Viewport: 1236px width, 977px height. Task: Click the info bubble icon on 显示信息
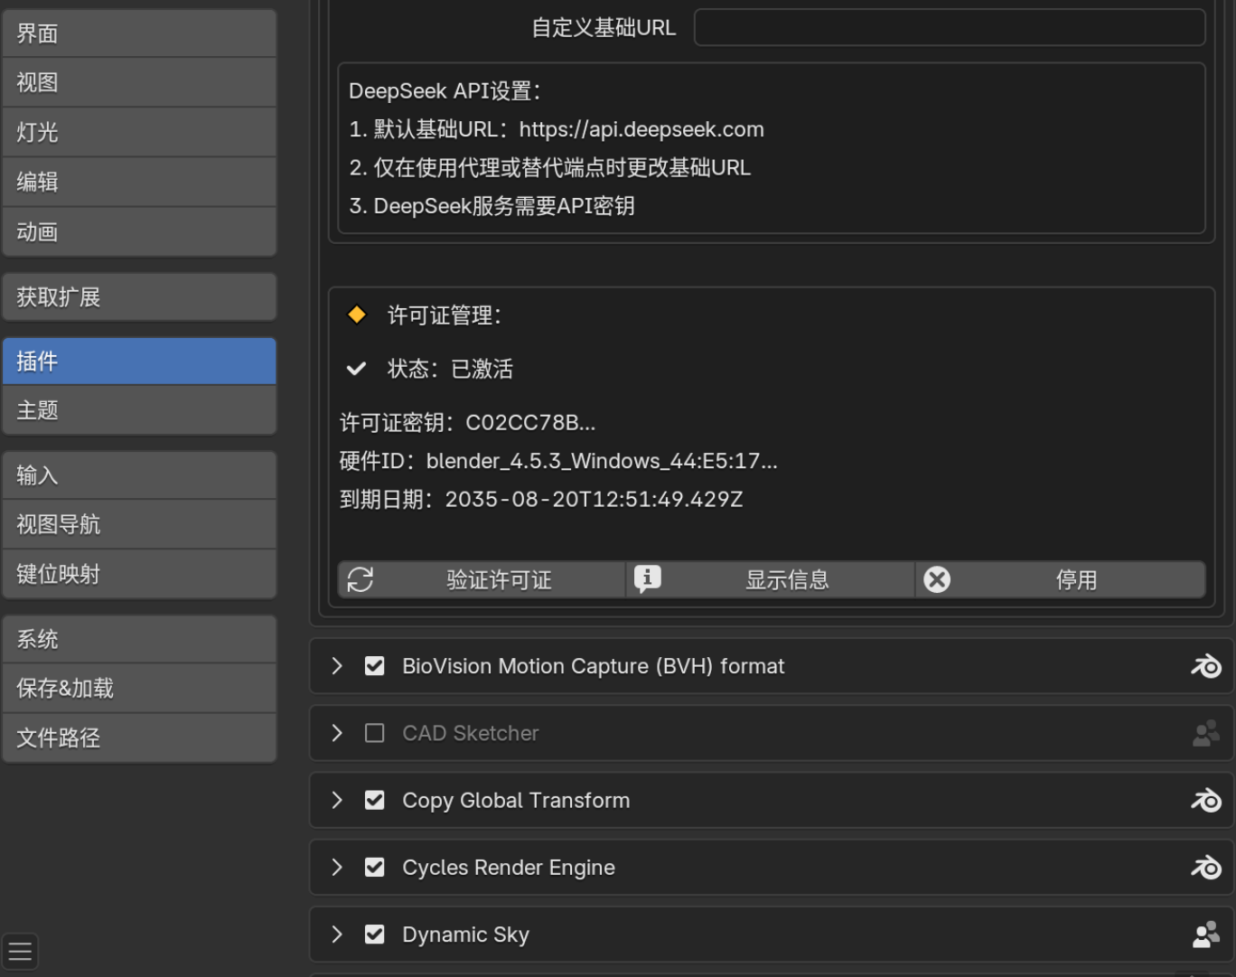(648, 579)
